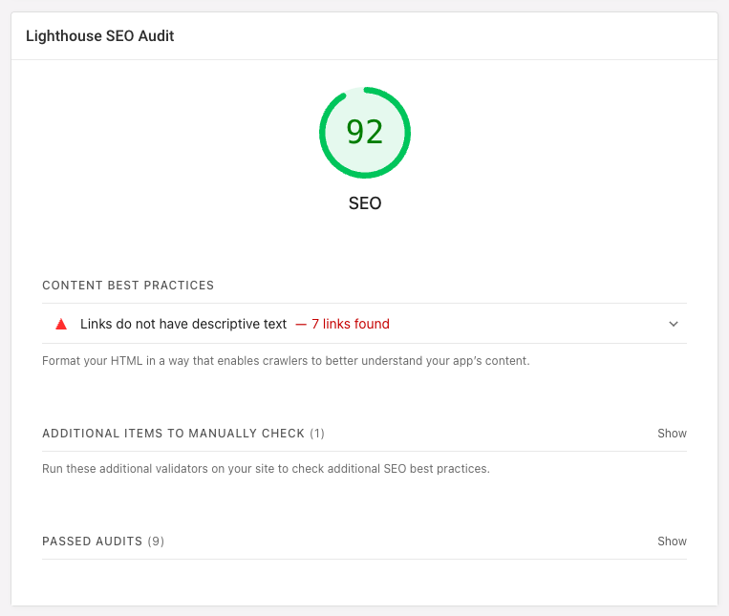The height and width of the screenshot is (616, 729).
Task: Click the '7 links found' red text
Action: [351, 324]
